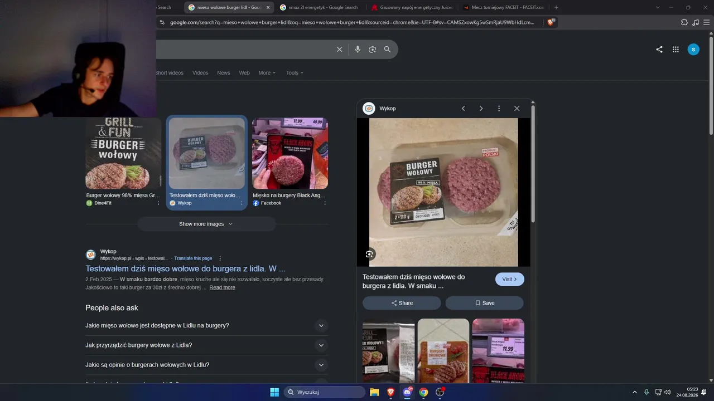The width and height of the screenshot is (714, 401).
Task: Click the Brave Shields icon in address bar
Action: coord(551,22)
